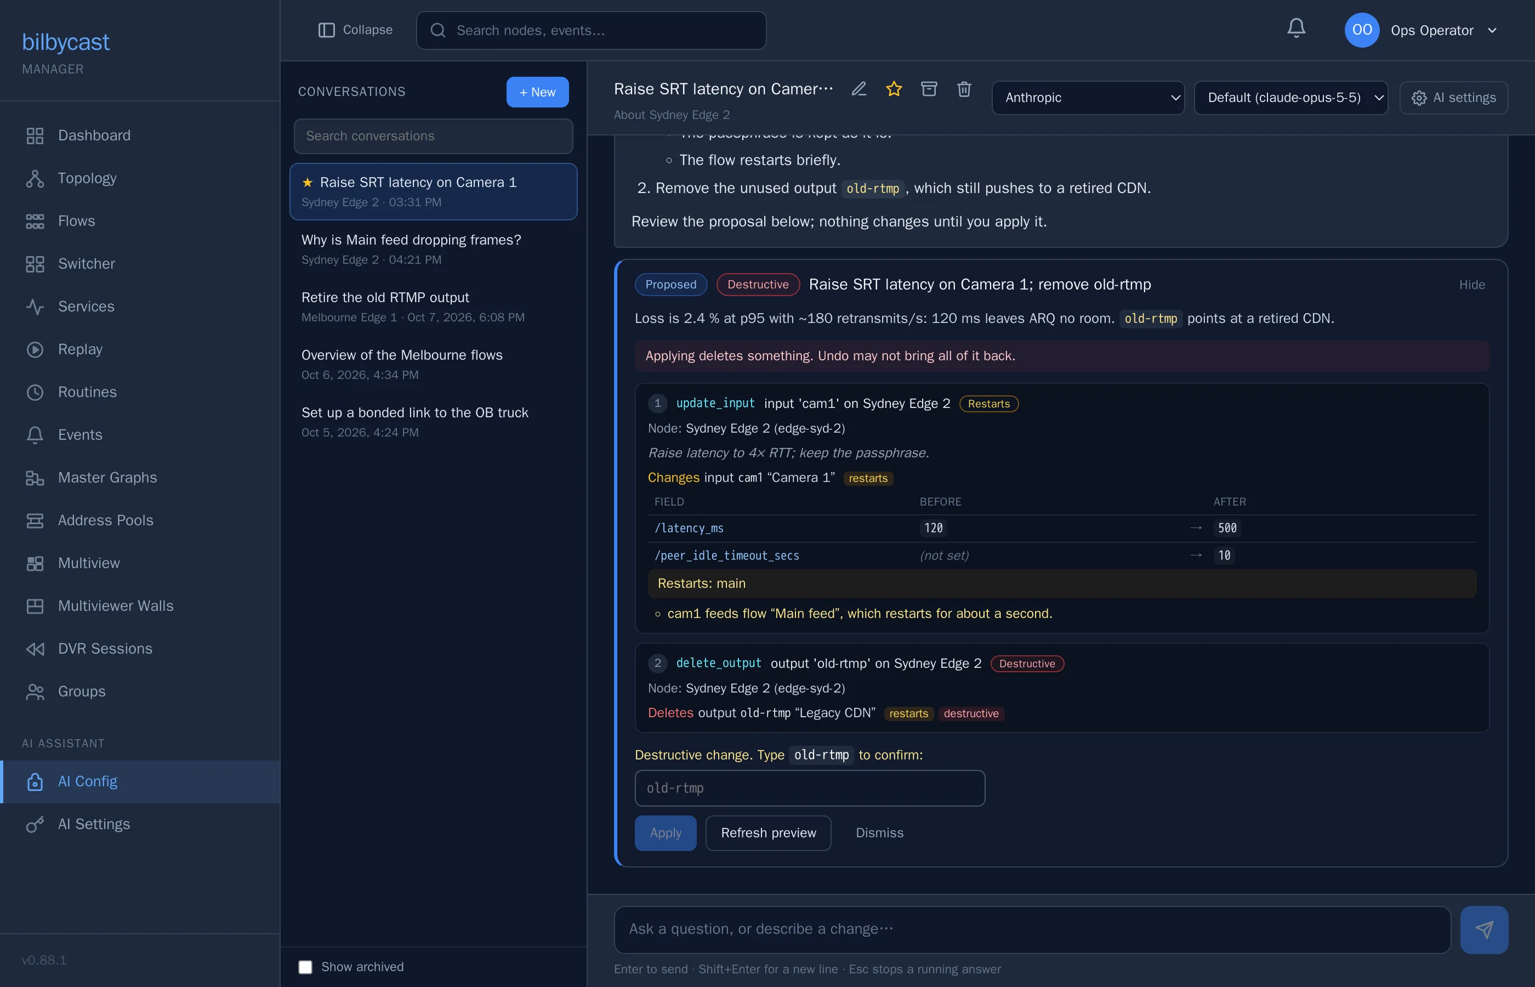Viewport: 1535px width, 987px height.
Task: View Services page
Action: 140,307
